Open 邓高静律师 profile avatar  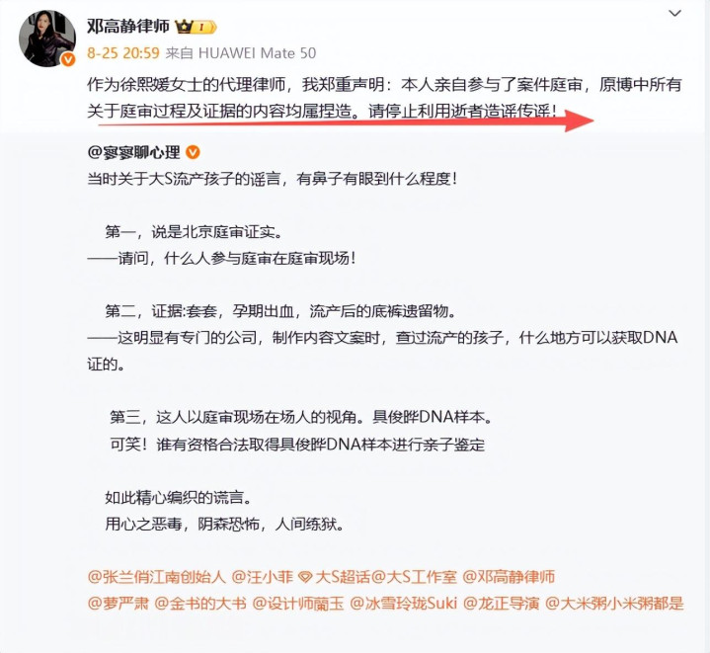47,39
